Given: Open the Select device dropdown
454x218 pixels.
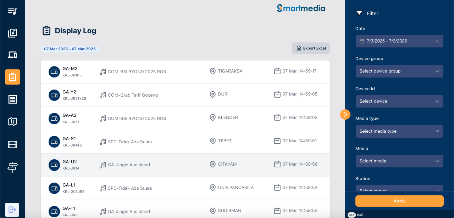Looking at the screenshot, I should (x=399, y=101).
